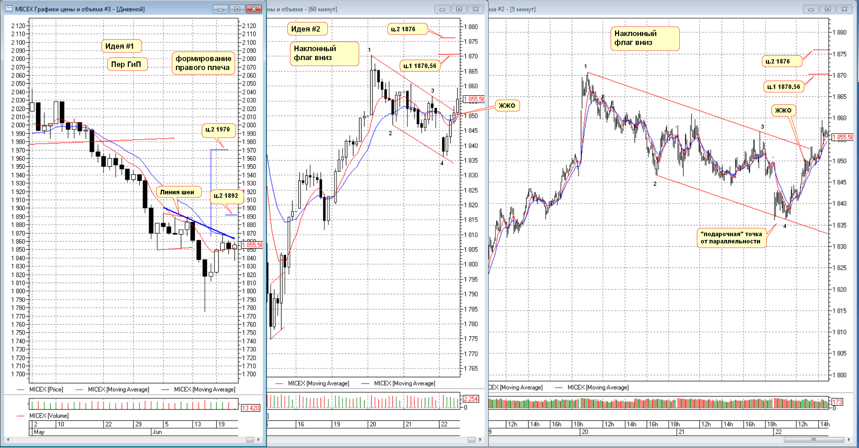Click wave point label 2 in the 5-minute chart

(x=655, y=184)
